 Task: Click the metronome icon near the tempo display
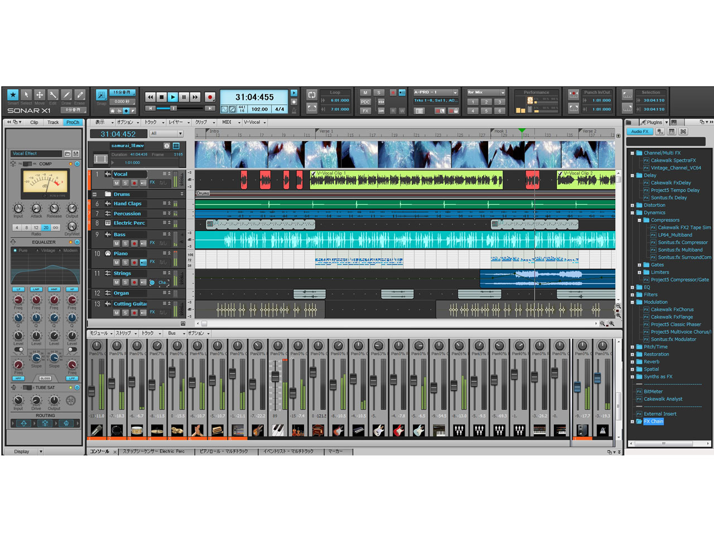tap(294, 109)
